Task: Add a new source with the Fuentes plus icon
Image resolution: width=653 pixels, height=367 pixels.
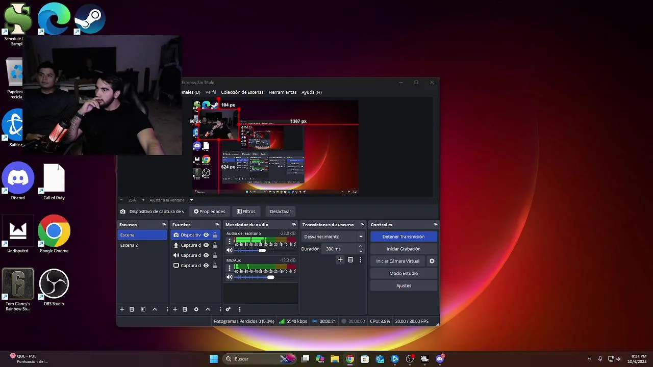Action: click(175, 309)
